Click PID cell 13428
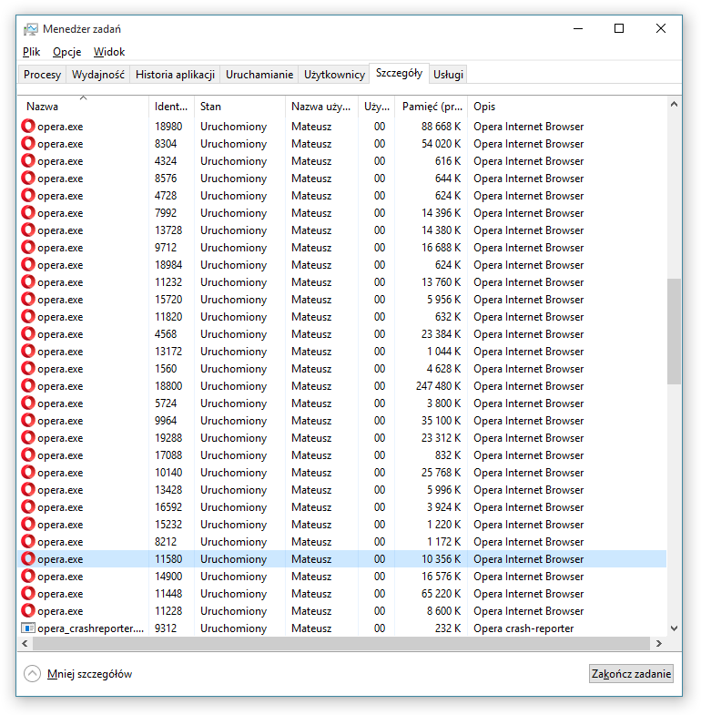This screenshot has height=715, width=701. pos(168,489)
